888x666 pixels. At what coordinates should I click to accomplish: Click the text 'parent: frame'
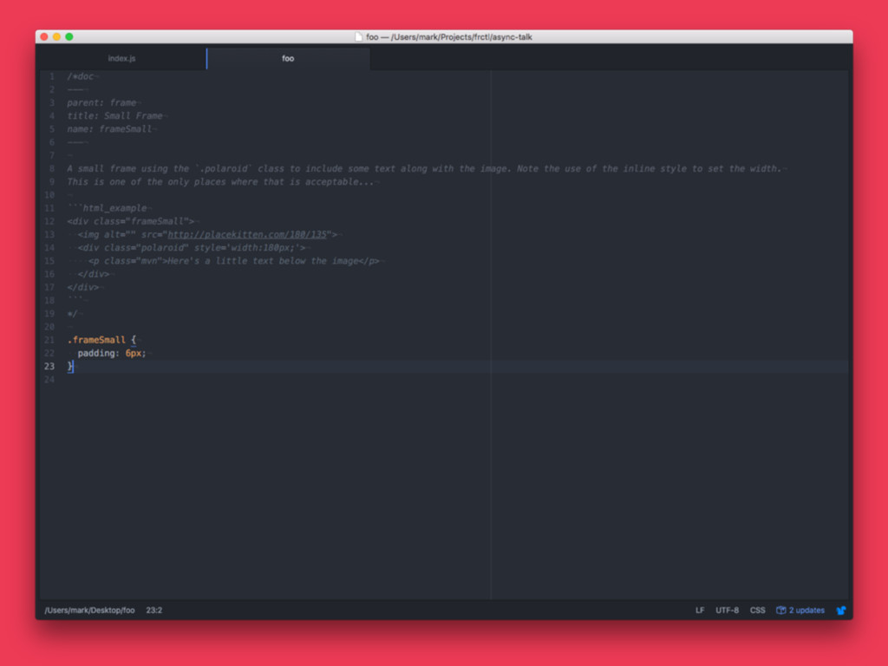tap(102, 102)
